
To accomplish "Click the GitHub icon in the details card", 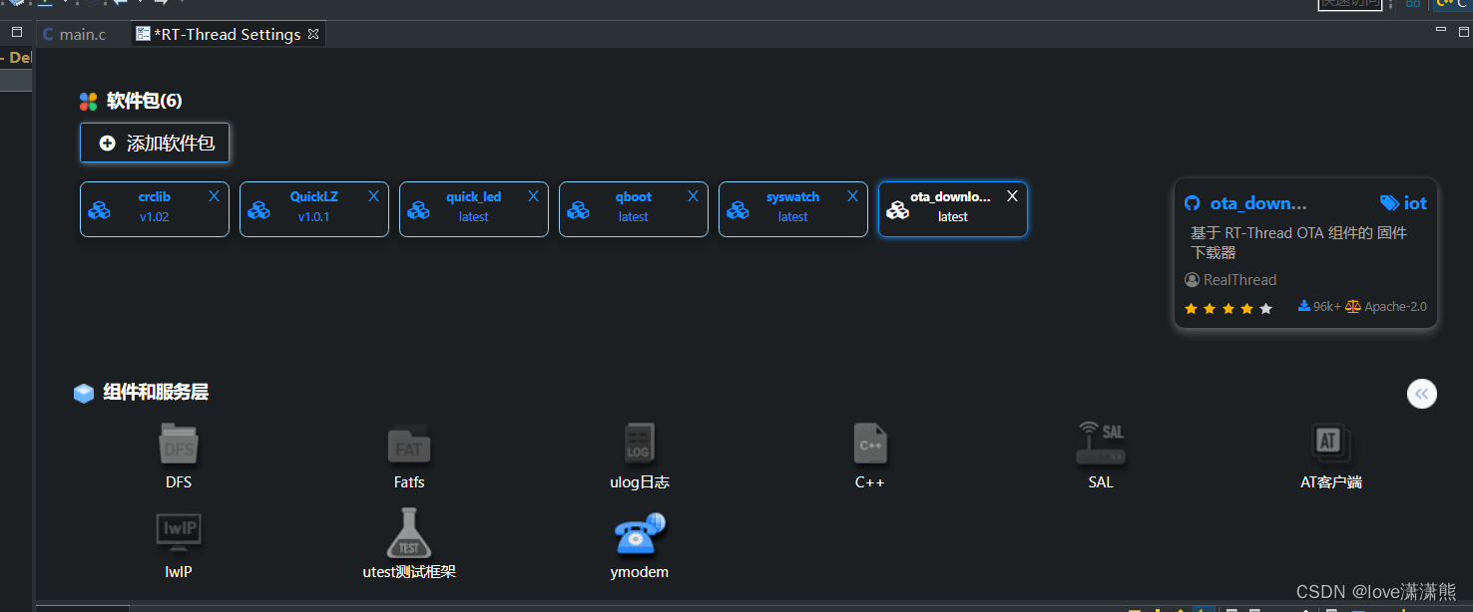I will click(1192, 203).
